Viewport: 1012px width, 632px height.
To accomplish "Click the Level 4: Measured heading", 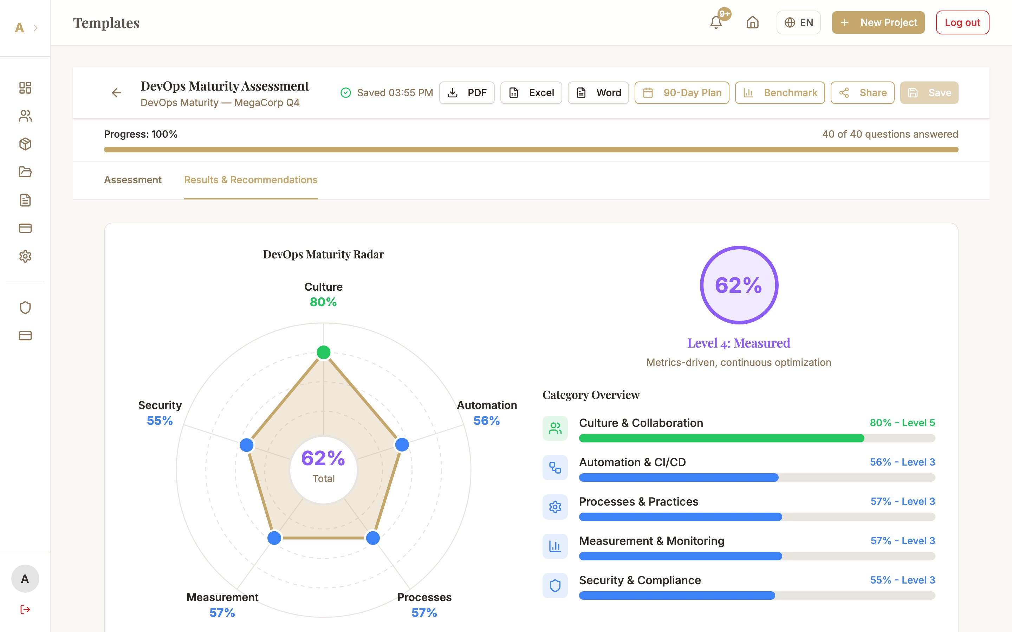I will 739,343.
